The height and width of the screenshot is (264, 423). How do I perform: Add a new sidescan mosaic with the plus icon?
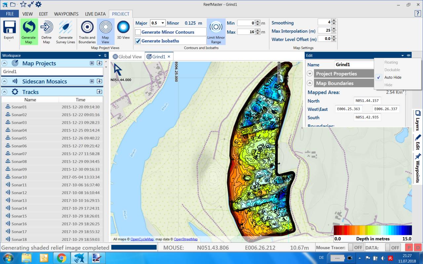click(x=92, y=81)
